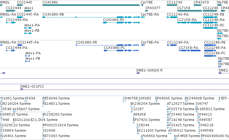Open EST 484958
This screenshot has width=229, height=140.
[139, 114]
